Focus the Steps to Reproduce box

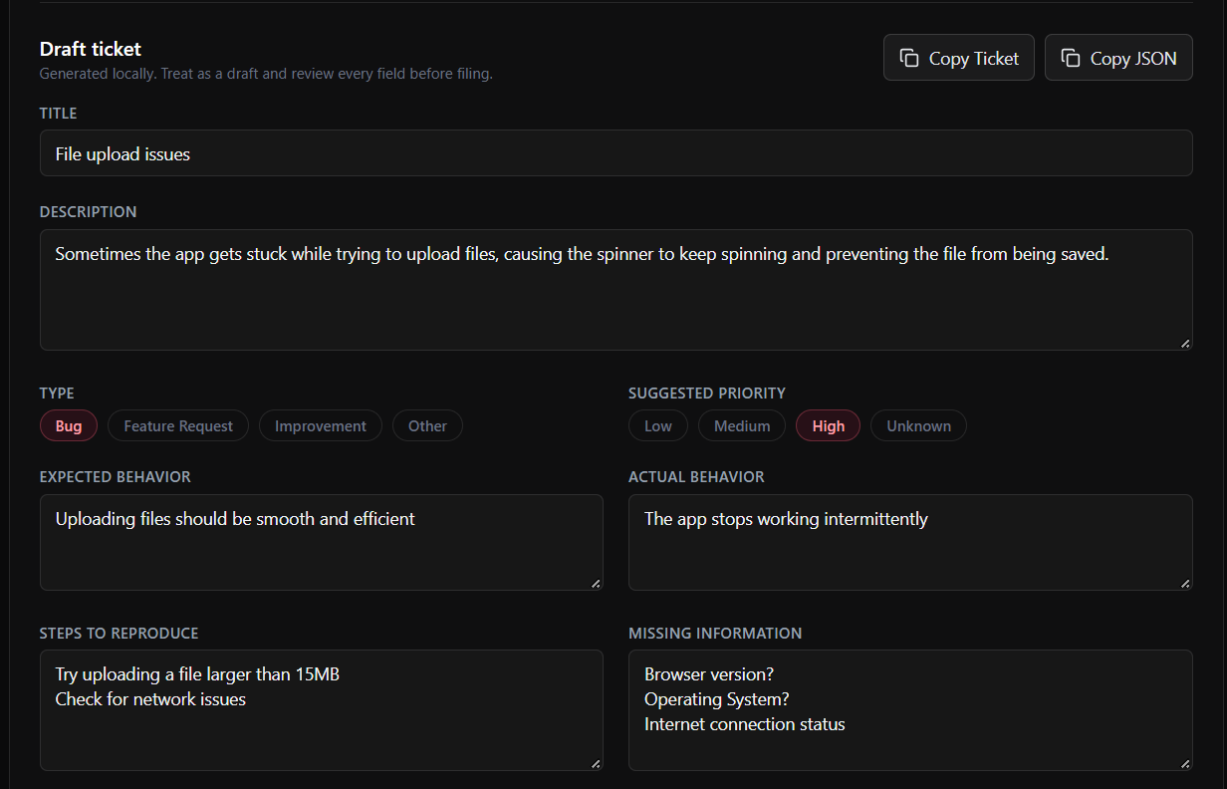point(322,710)
